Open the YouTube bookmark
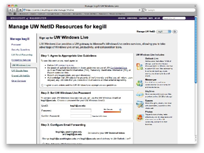The height and width of the screenshot is (153, 204). pyautogui.click(x=66, y=14)
